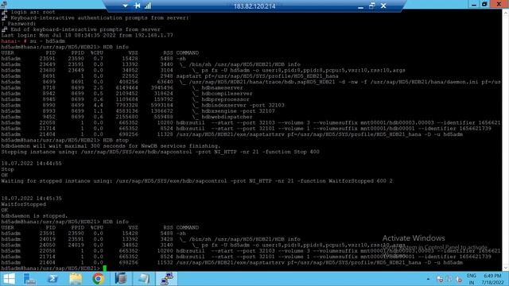This screenshot has width=509, height=286.
Task: Click the 'login as: root' line
Action: point(33,12)
